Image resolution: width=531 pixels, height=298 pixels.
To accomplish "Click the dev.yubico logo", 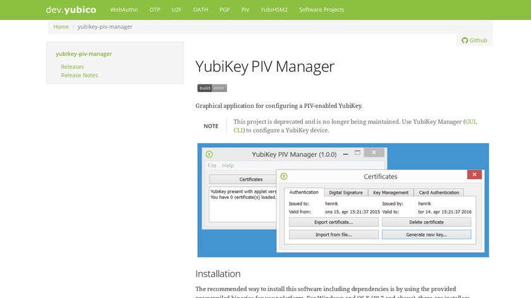I will tap(71, 10).
